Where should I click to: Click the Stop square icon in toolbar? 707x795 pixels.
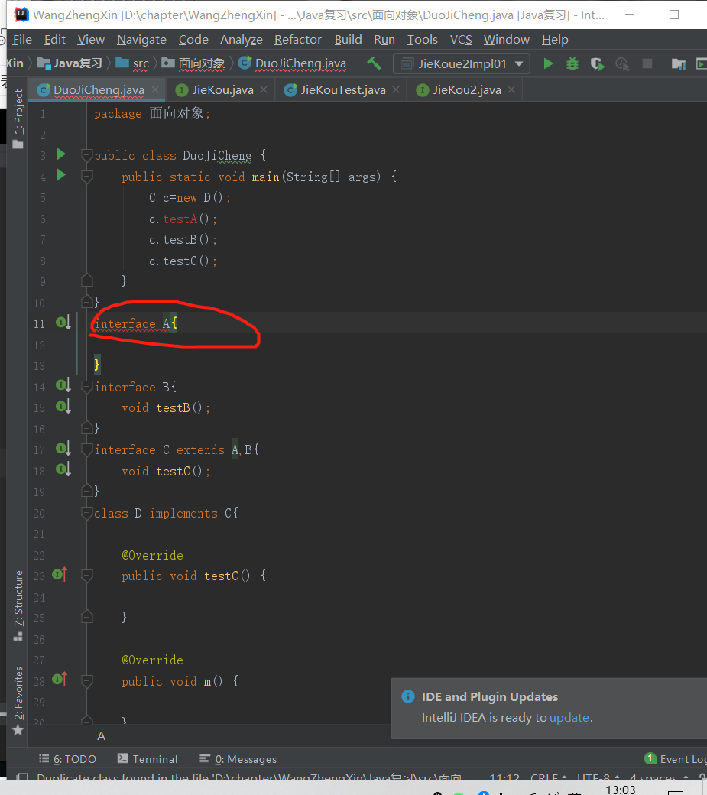click(647, 64)
